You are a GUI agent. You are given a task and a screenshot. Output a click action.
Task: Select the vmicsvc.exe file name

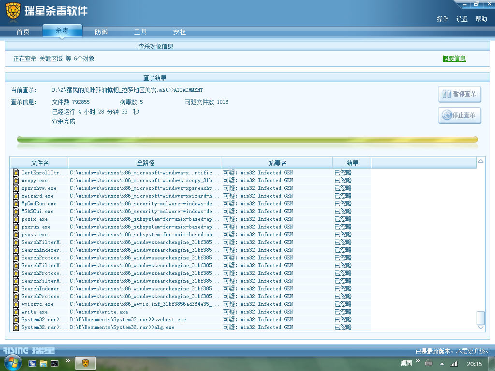(37, 304)
